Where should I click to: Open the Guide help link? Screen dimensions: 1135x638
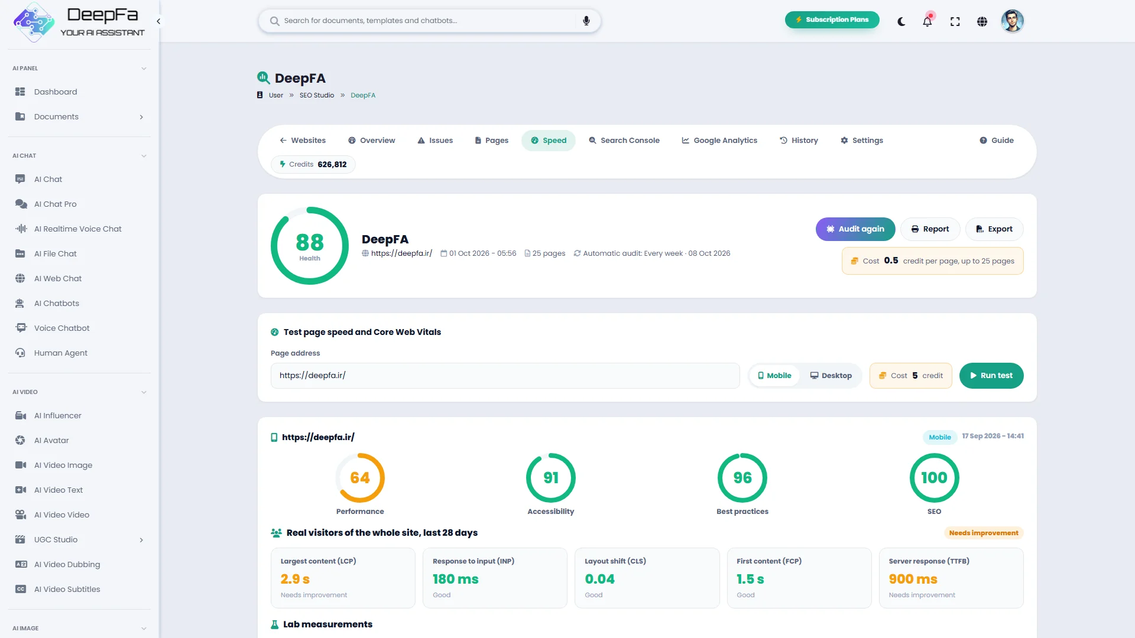tap(997, 141)
